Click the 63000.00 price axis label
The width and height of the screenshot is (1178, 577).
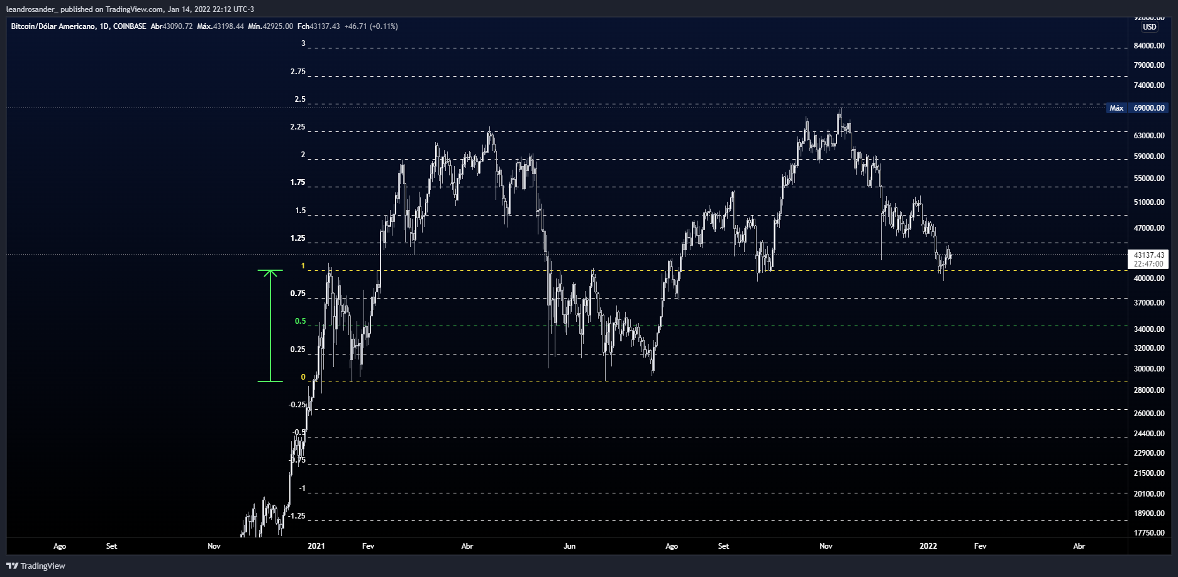pos(1149,136)
